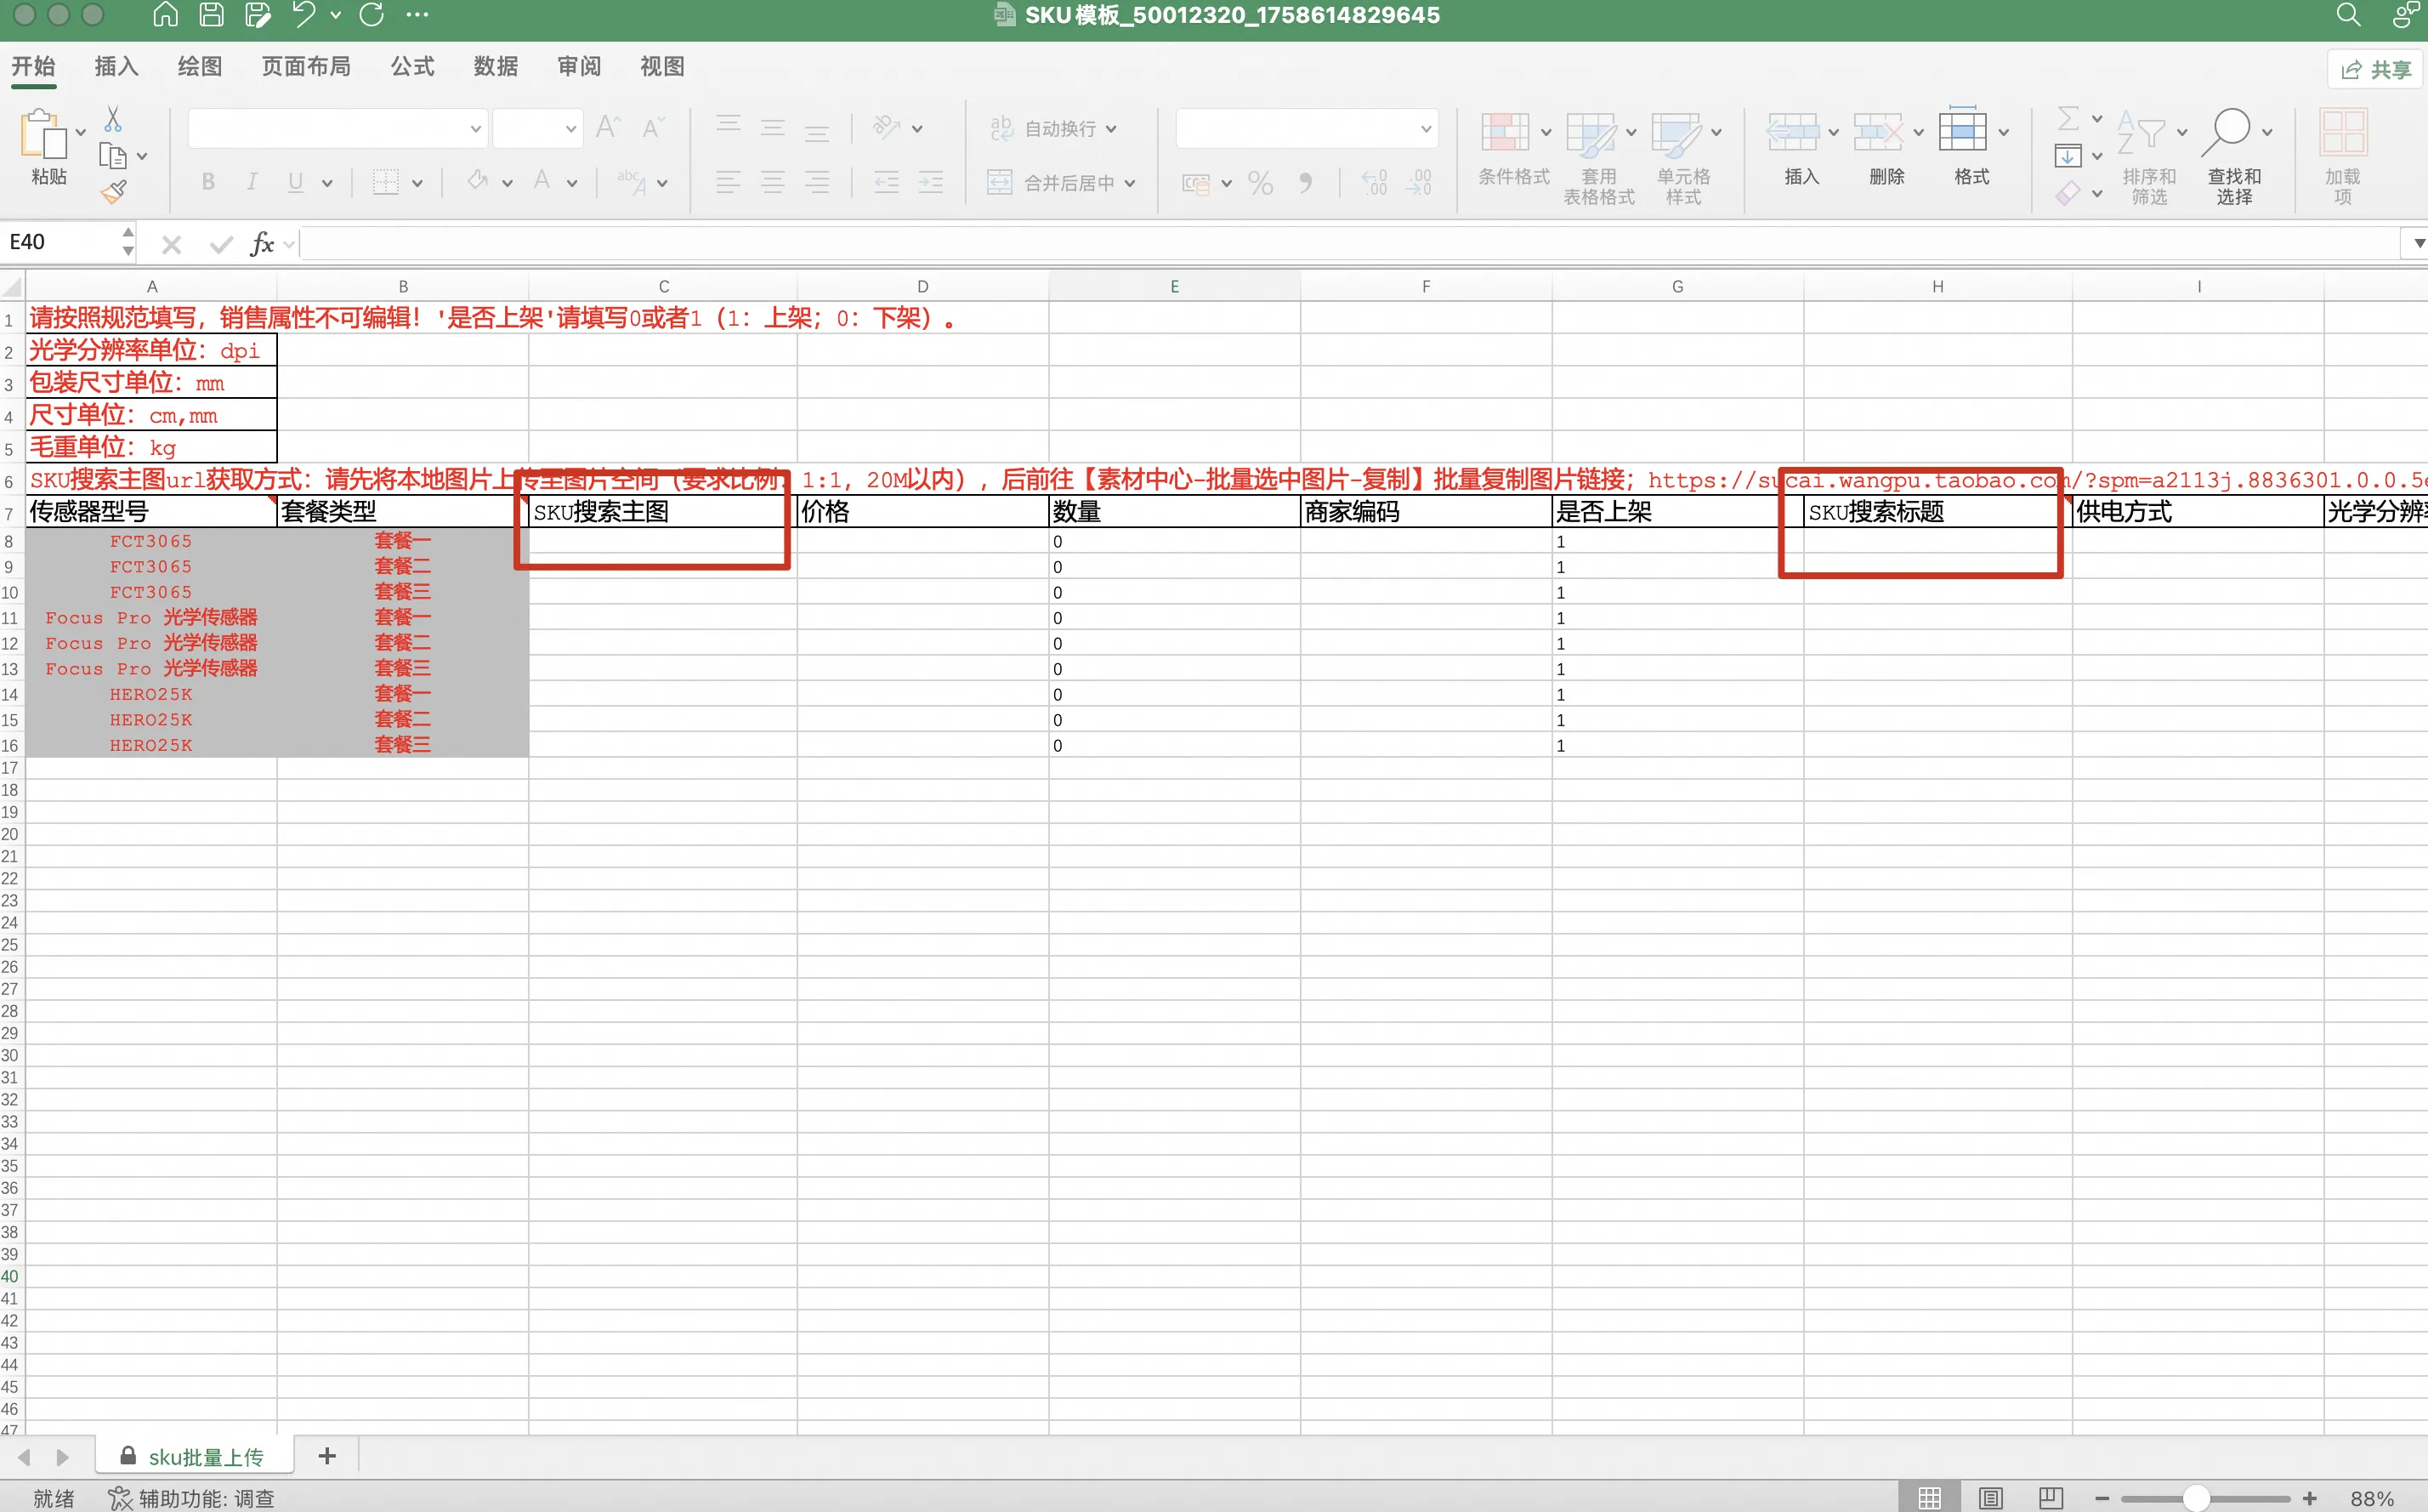
Task: Add a new sheet with plus button
Action: pyautogui.click(x=326, y=1456)
